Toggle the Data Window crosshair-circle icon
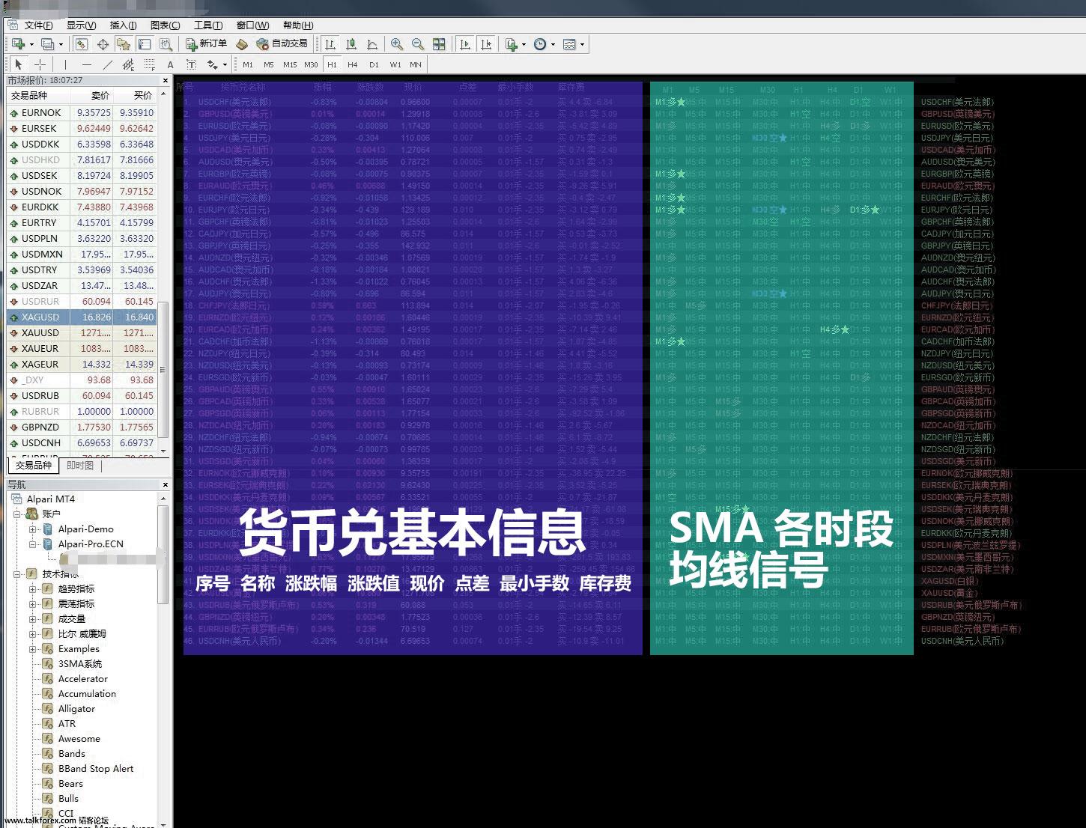Screen dimensions: 1086x828 103,44
